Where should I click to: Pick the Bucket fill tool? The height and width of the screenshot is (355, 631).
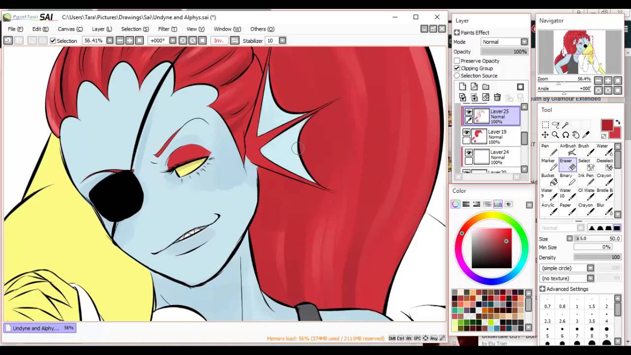(x=549, y=179)
